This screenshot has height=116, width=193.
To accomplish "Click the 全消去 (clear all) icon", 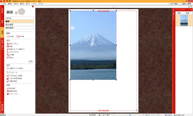I will tap(8, 36).
